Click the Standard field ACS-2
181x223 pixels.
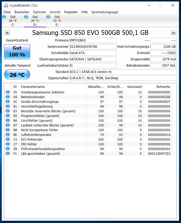pos(123,72)
